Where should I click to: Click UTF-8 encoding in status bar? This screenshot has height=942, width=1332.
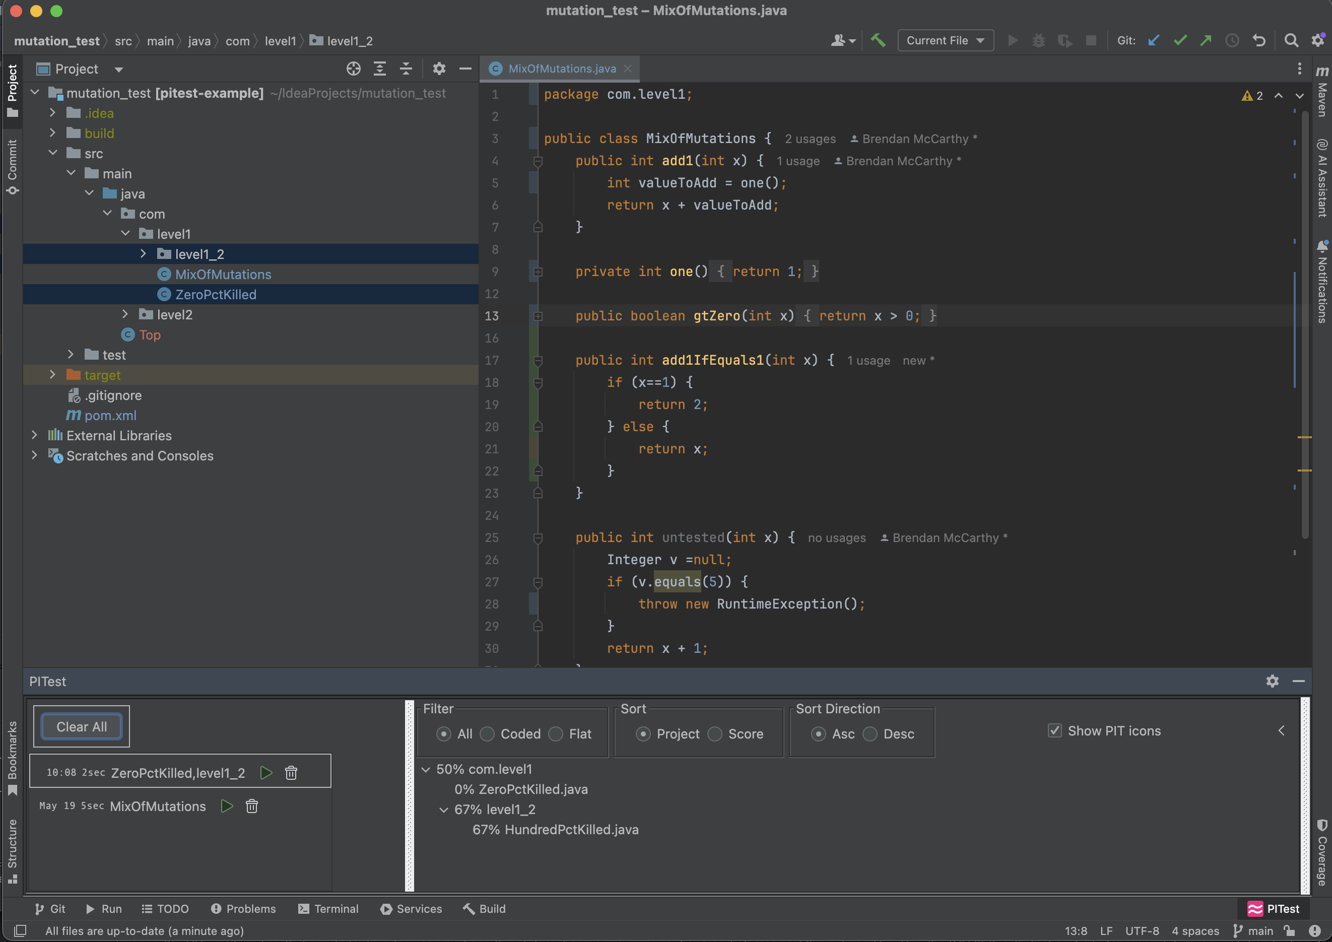pyautogui.click(x=1142, y=931)
